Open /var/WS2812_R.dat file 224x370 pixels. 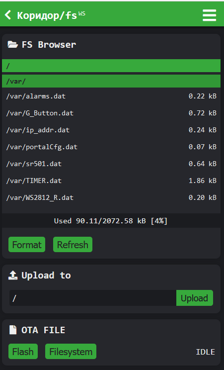tap(111, 197)
